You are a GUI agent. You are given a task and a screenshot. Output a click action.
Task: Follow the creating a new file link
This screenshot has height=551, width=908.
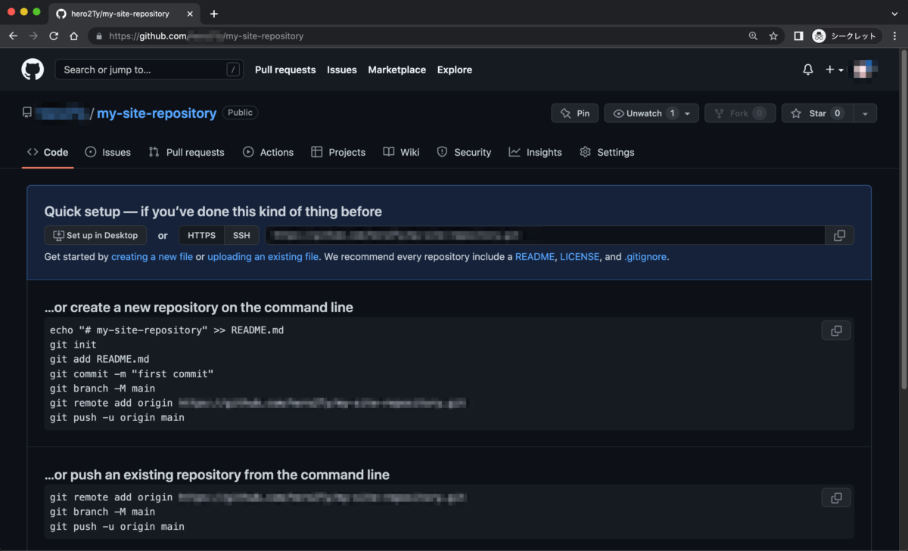click(151, 256)
